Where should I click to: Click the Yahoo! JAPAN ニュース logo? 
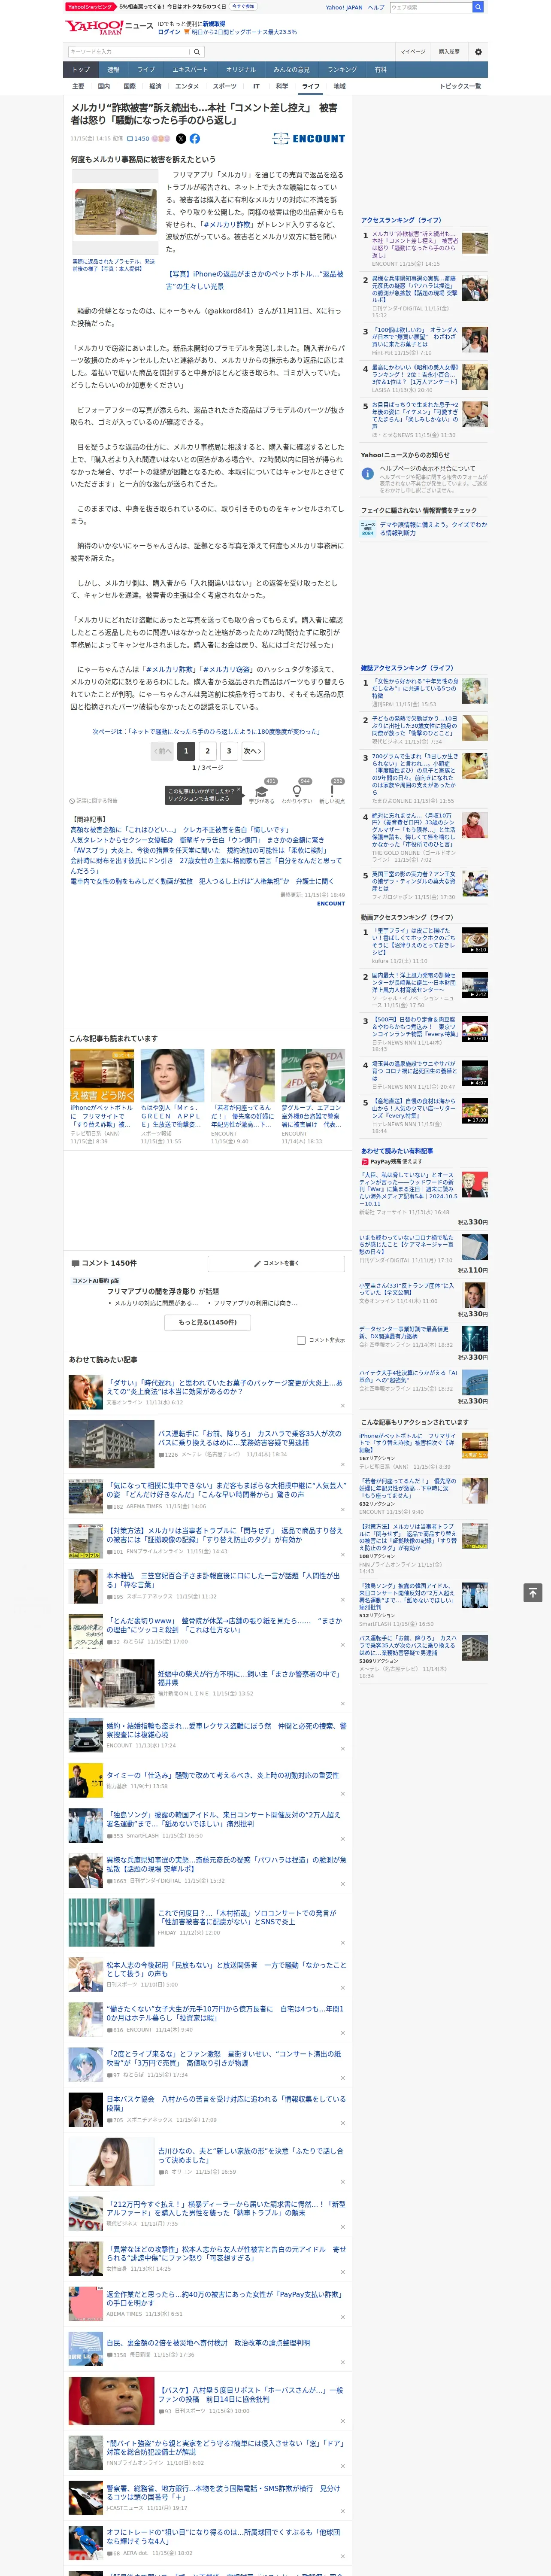[108, 27]
